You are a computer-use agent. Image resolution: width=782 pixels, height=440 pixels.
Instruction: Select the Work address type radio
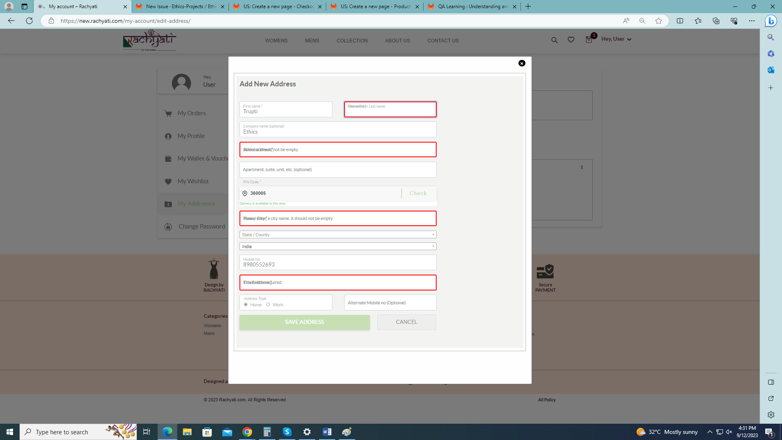pos(268,305)
